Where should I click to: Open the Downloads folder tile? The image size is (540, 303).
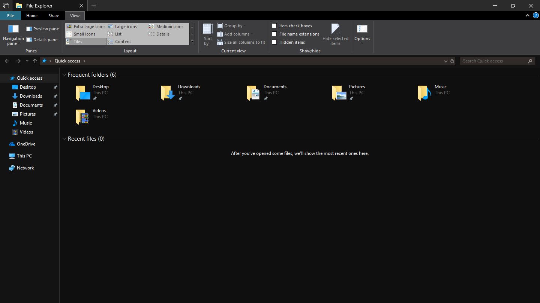pyautogui.click(x=181, y=93)
